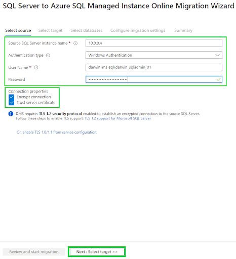
Task: Open Authentication type dropdown
Action: tap(154, 55)
